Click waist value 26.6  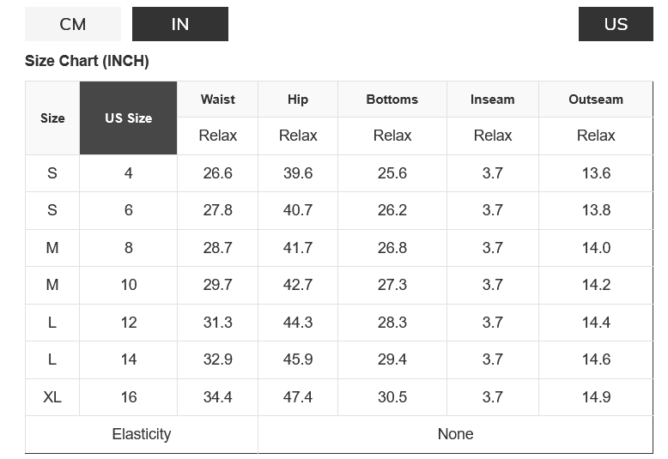[x=218, y=173]
